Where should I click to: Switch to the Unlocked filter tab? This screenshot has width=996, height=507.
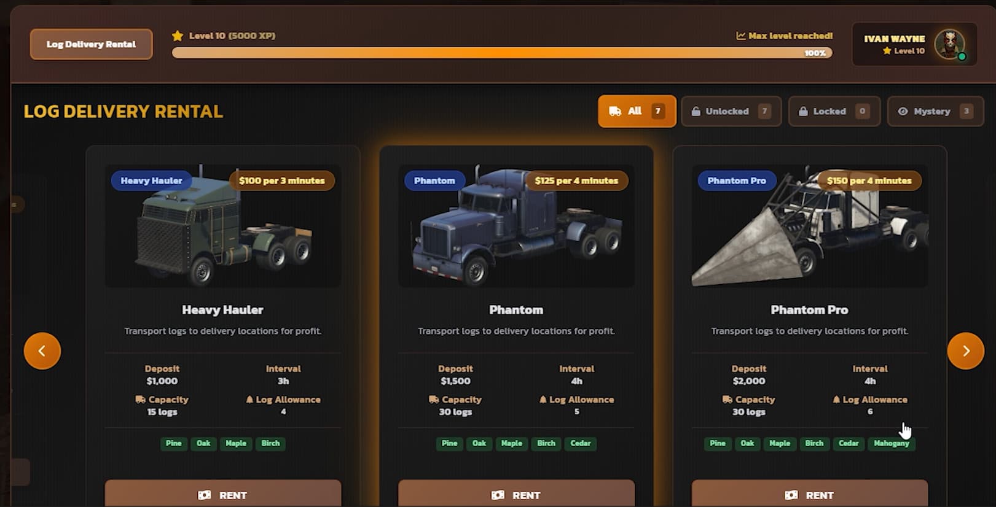[x=731, y=111]
